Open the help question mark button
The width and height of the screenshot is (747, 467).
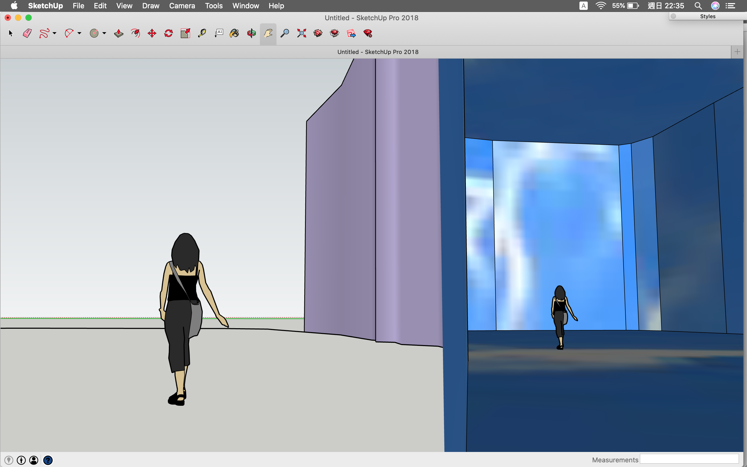[x=48, y=460]
